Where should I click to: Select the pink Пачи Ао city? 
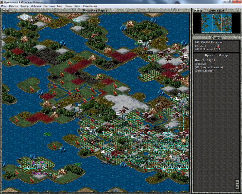point(38,166)
